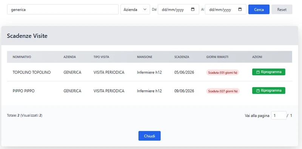302x149 pixels.
Task: Open the Dal date picker calendar icon
Action: pos(193,9)
